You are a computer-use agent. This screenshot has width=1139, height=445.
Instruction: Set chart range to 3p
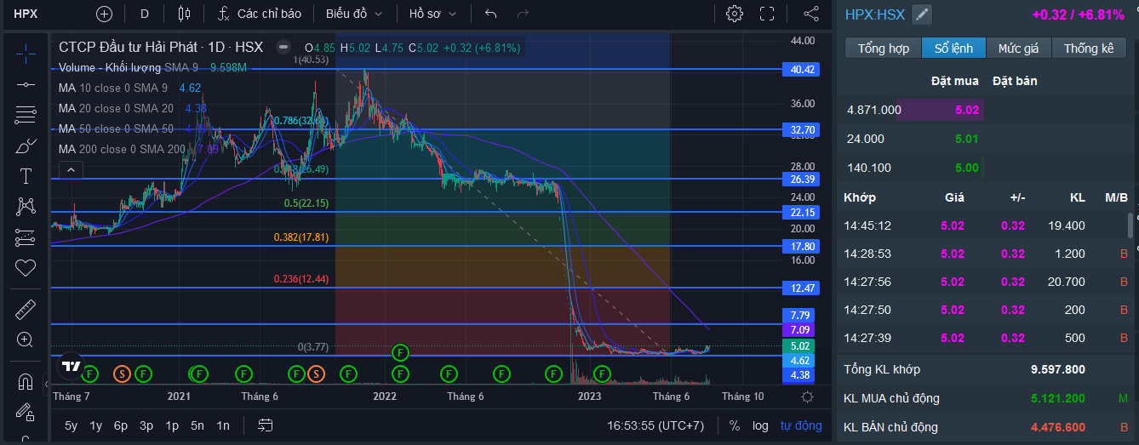[146, 425]
